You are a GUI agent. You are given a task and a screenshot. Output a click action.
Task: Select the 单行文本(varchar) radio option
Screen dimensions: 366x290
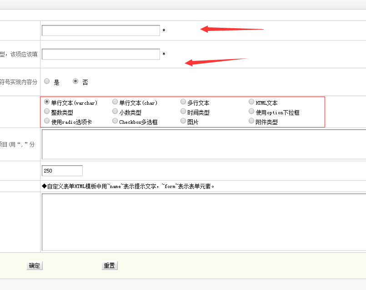coord(47,102)
